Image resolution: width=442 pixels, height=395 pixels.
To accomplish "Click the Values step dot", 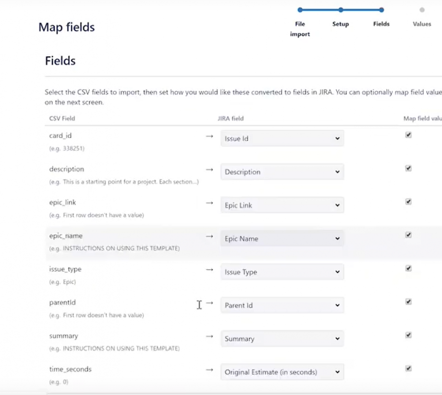I will pyautogui.click(x=421, y=9).
